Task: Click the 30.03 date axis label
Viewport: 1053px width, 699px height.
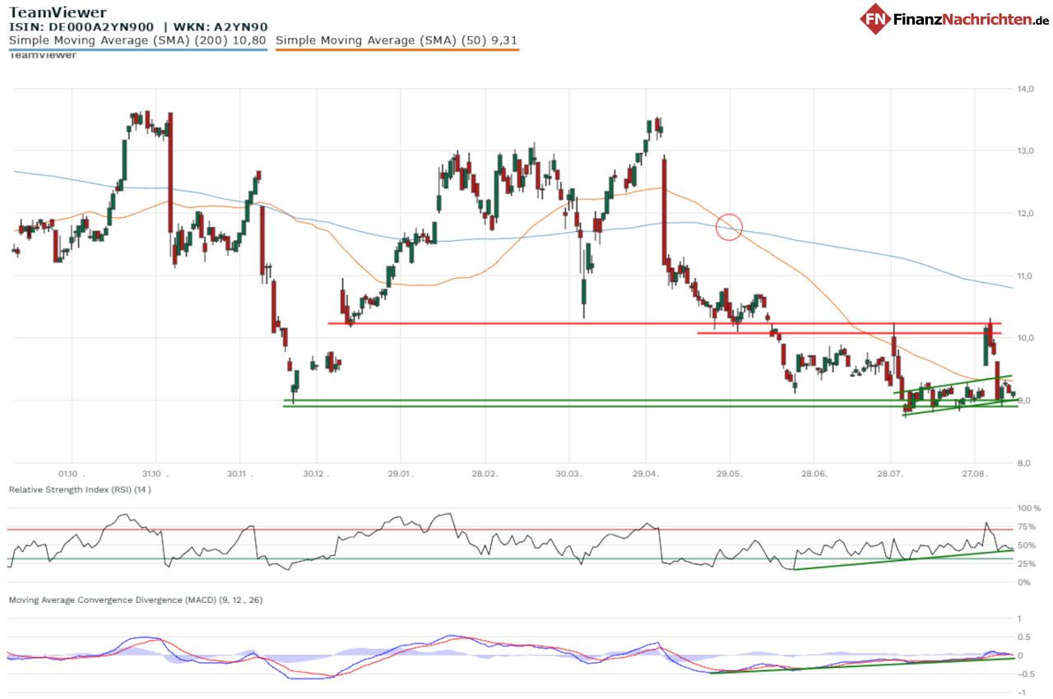Action: 569,475
